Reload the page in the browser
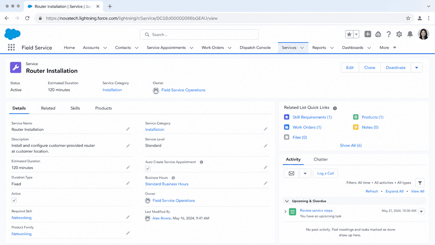The width and height of the screenshot is (435, 245). point(27,18)
